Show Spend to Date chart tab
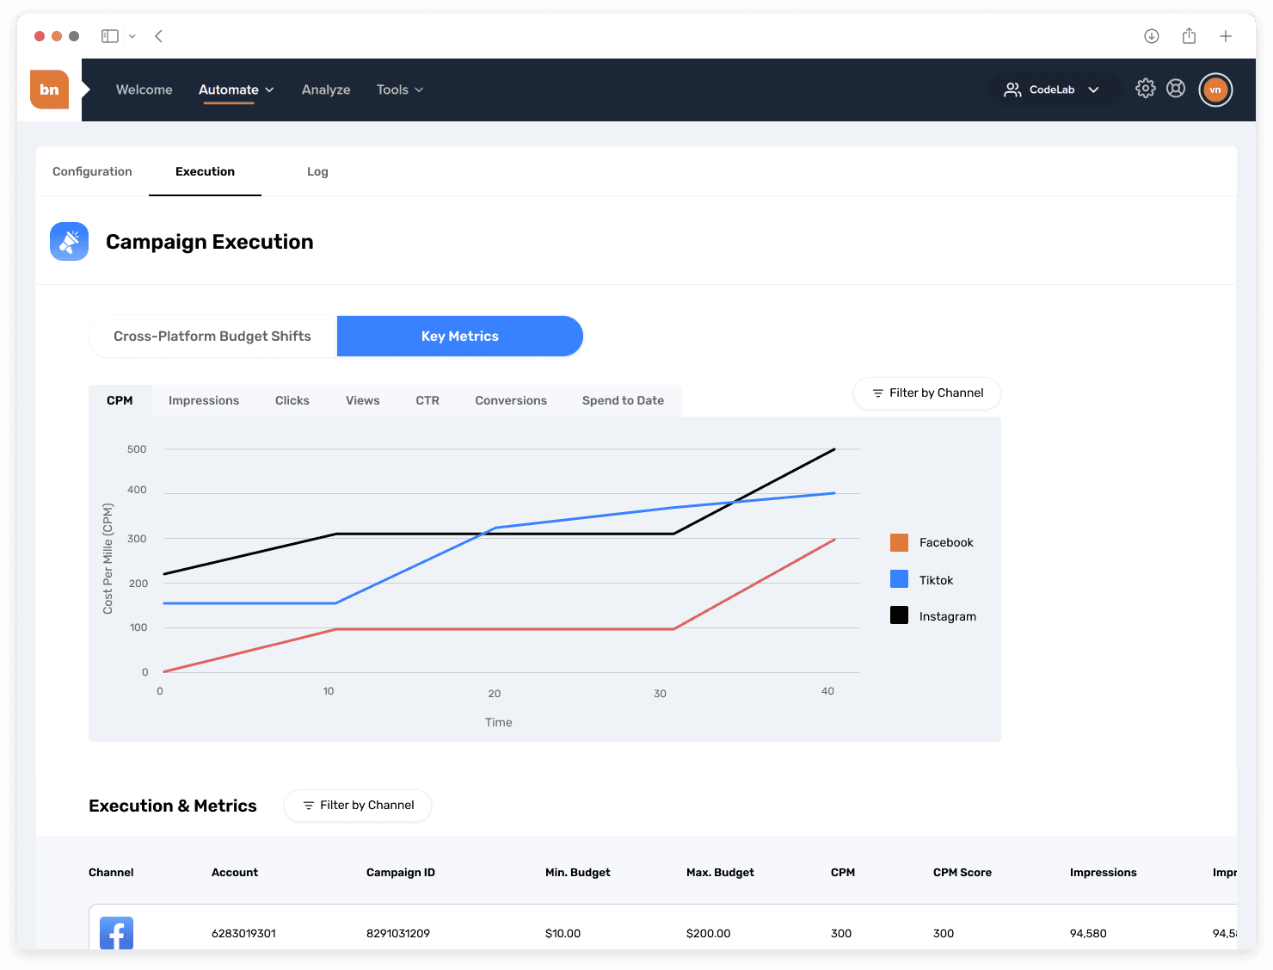 coord(623,400)
